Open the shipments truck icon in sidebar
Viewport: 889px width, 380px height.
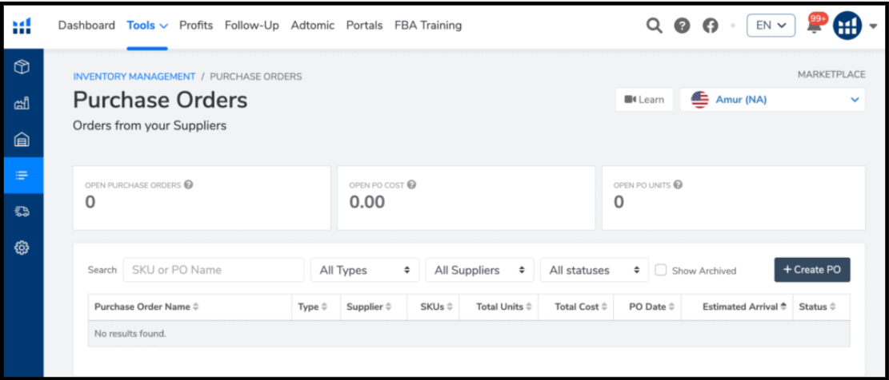click(22, 211)
